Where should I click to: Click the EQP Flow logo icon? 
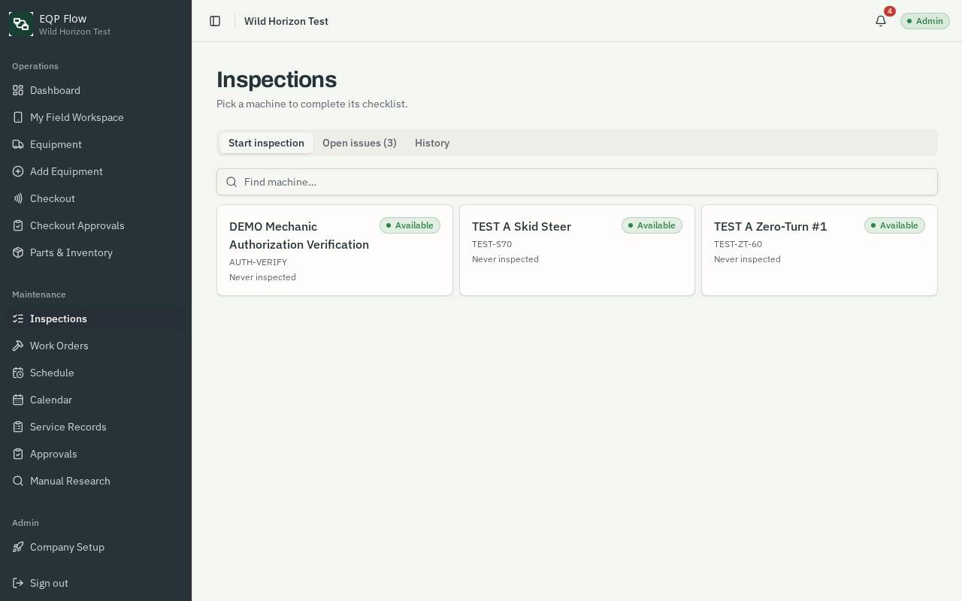coord(21,24)
